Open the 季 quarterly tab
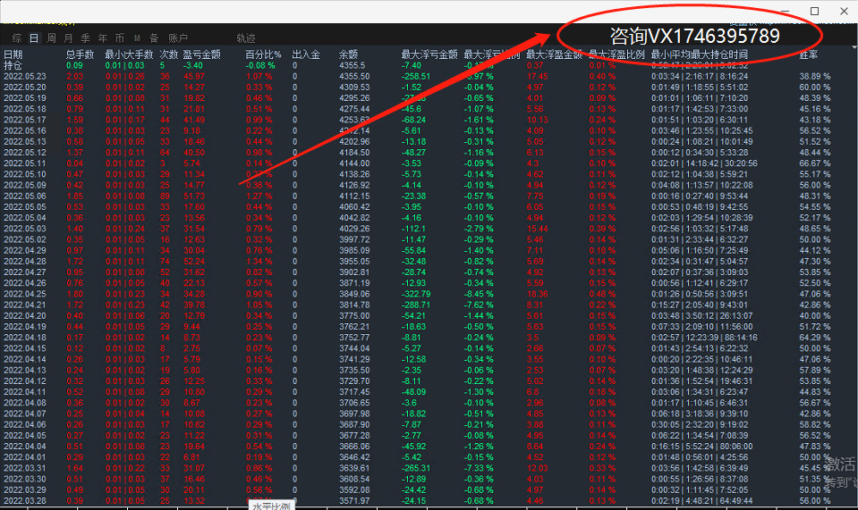This screenshot has width=858, height=510. [x=86, y=38]
